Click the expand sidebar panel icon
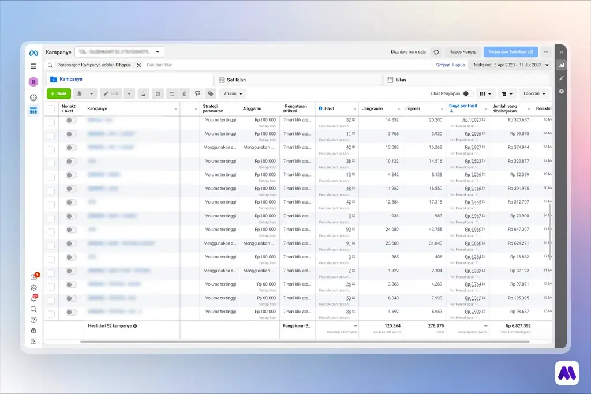 tap(33, 342)
